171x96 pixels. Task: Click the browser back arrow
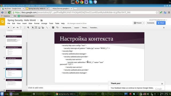click(2, 13)
